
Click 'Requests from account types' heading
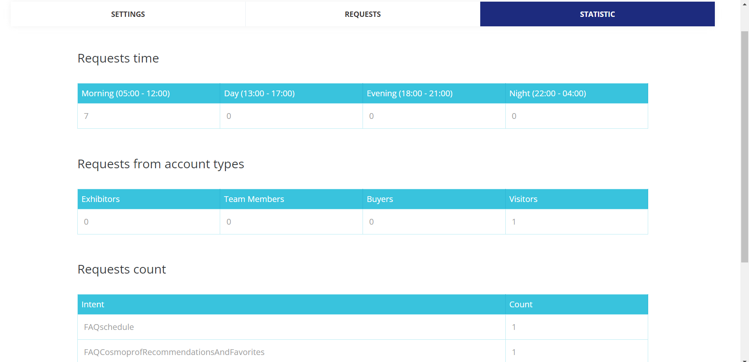pos(161,164)
